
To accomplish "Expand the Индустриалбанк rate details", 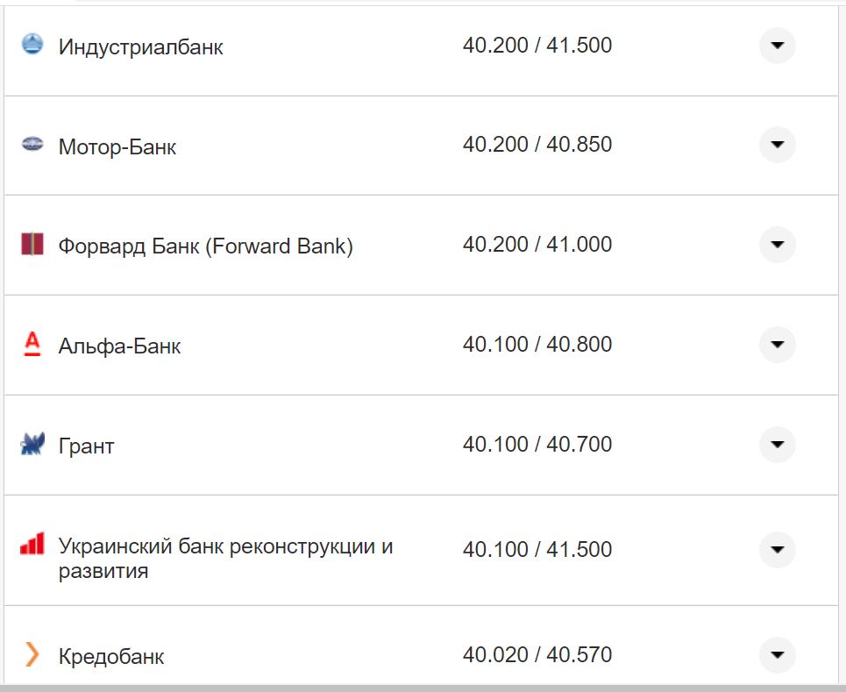I will [777, 45].
